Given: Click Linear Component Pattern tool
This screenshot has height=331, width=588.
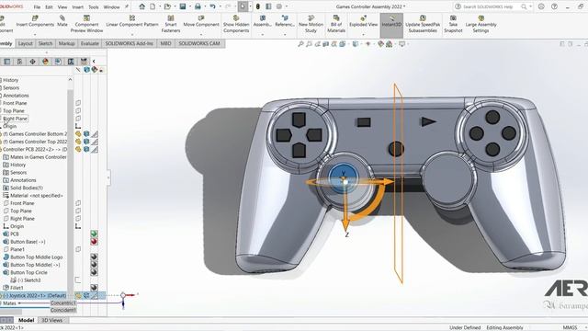Looking at the screenshot, I should (x=132, y=21).
